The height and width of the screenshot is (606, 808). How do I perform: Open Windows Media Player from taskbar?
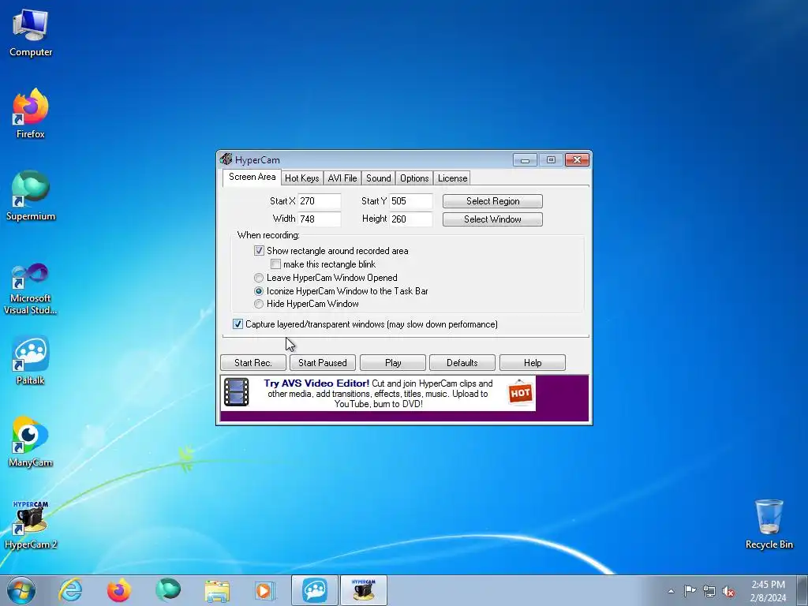tap(265, 590)
